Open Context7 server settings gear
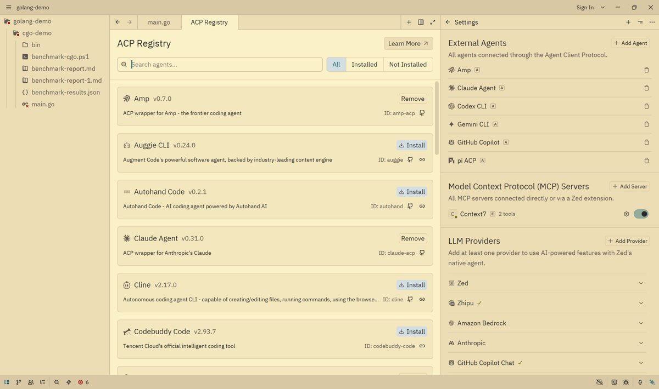This screenshot has height=389, width=659. [x=626, y=214]
